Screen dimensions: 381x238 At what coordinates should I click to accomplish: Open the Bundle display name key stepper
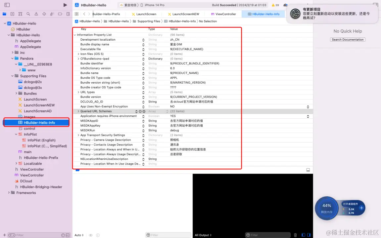[143, 45]
